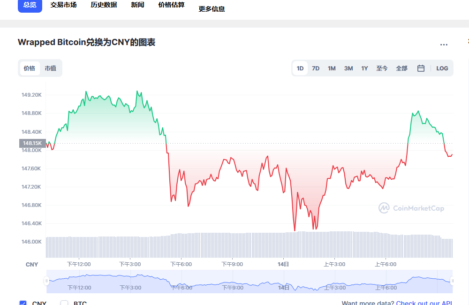This screenshot has height=305, width=469.
Task: Click the 149.20K axis label
Action: pos(31,95)
